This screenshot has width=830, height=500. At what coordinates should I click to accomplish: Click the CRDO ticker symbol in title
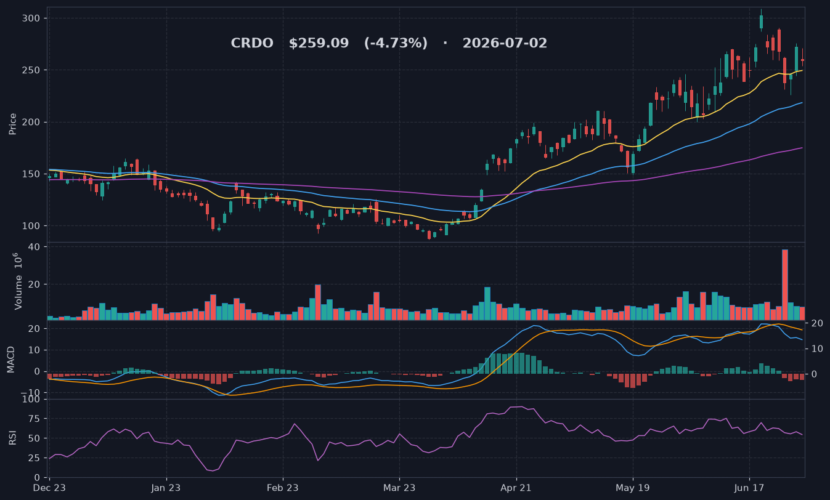(x=252, y=44)
